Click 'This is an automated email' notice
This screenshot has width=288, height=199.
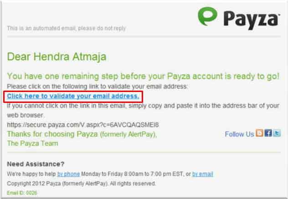click(67, 28)
